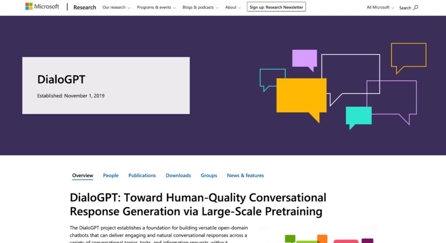Expand the Programs & events dropdown
Image resolution: width=446 pixels, height=243 pixels.
[x=156, y=7]
